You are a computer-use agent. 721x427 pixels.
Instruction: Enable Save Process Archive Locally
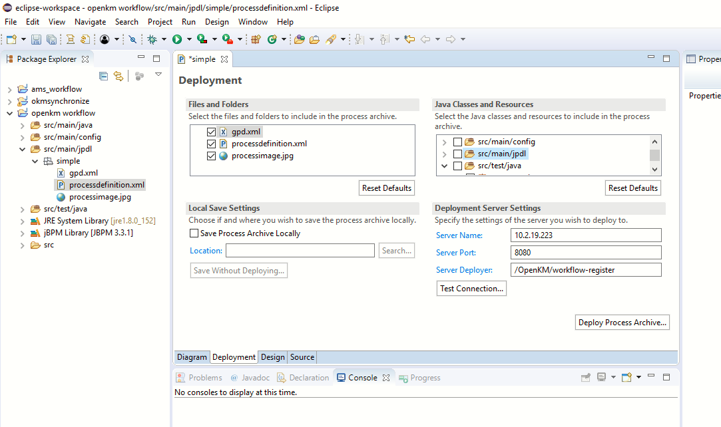(194, 233)
